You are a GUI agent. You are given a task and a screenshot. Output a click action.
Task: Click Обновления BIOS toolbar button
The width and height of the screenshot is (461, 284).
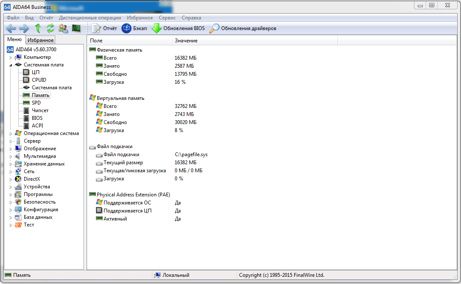point(178,28)
